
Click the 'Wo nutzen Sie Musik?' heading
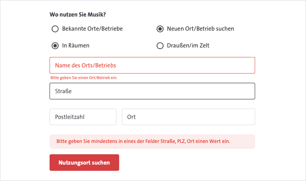tap(77, 14)
